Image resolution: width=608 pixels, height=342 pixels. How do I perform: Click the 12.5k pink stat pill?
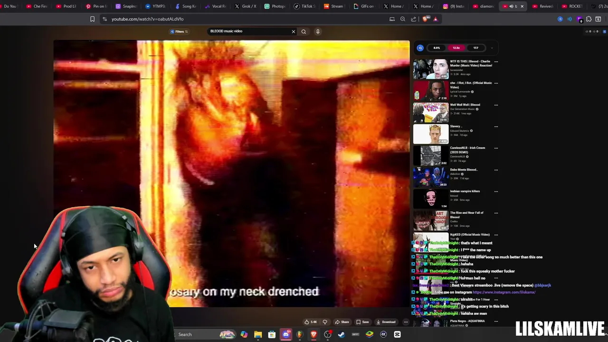coord(456,48)
